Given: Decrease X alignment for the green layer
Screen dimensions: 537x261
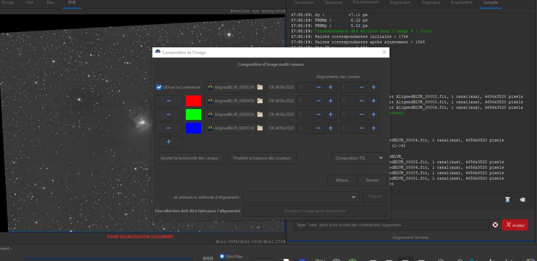Looking at the screenshot, I should coord(319,114).
